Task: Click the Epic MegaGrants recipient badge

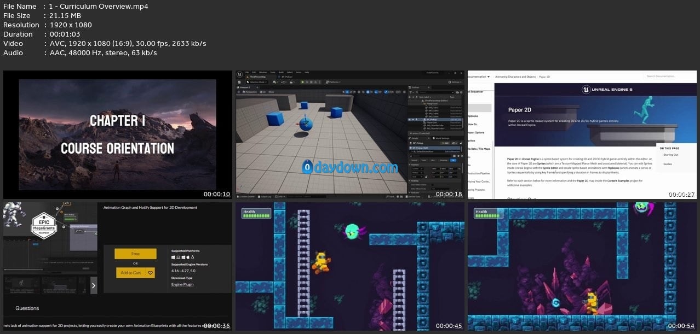Action: click(x=44, y=225)
